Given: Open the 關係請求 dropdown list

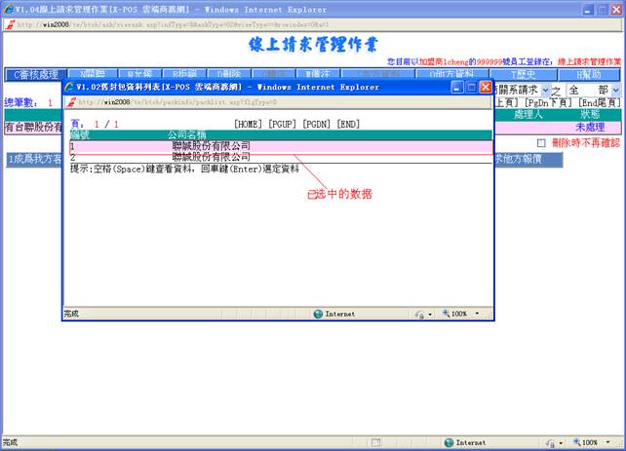Looking at the screenshot, I should pyautogui.click(x=544, y=90).
